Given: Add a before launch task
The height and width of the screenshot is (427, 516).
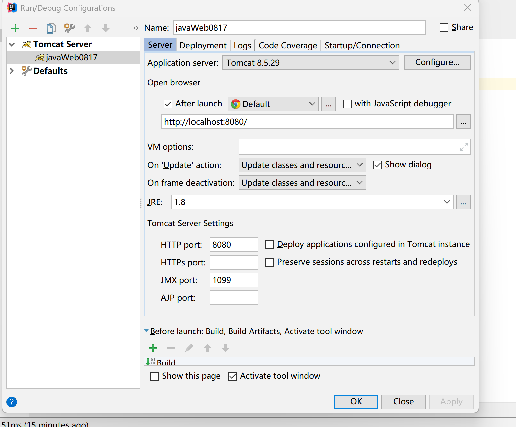Looking at the screenshot, I should coord(153,348).
